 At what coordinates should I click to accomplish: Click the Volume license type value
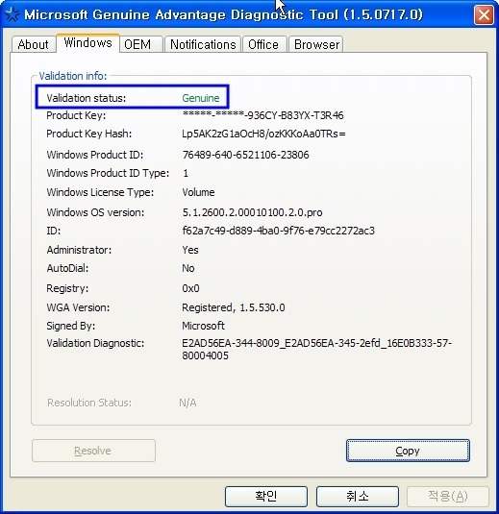click(198, 192)
